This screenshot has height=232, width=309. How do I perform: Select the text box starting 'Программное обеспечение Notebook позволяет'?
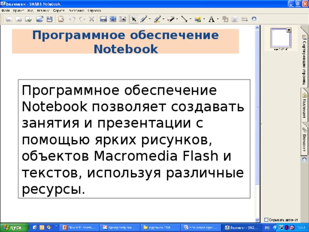click(x=134, y=139)
